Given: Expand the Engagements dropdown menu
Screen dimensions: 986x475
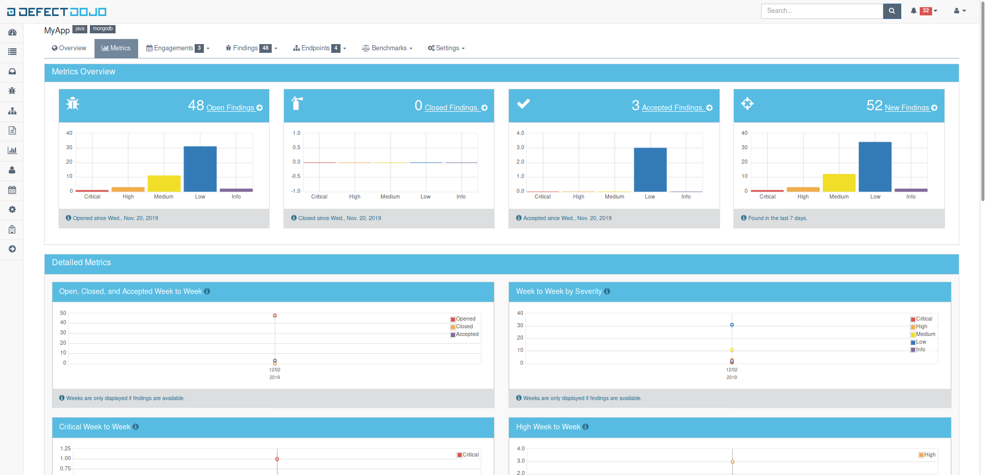Looking at the screenshot, I should click(x=178, y=48).
